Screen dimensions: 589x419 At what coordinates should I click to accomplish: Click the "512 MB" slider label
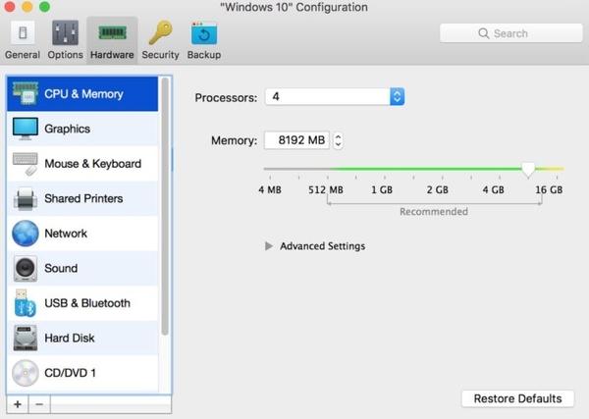coord(326,189)
